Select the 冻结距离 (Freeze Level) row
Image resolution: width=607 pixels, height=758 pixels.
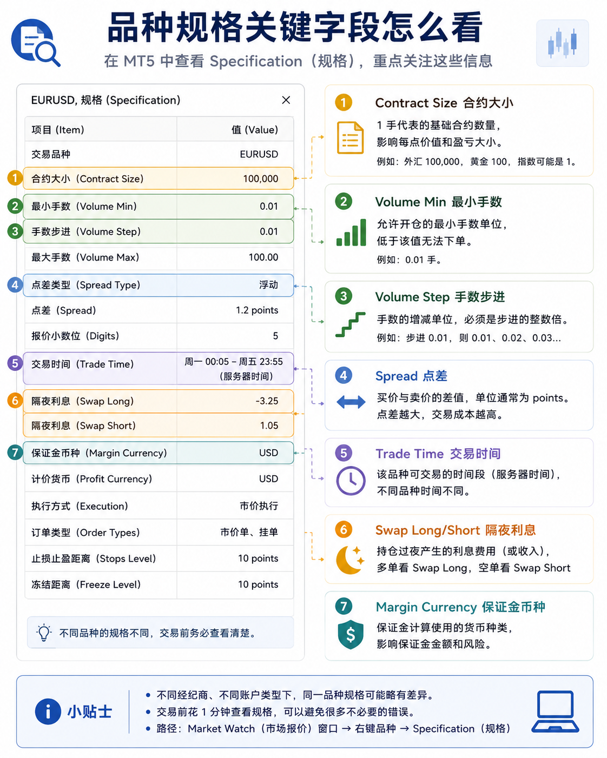tap(159, 584)
